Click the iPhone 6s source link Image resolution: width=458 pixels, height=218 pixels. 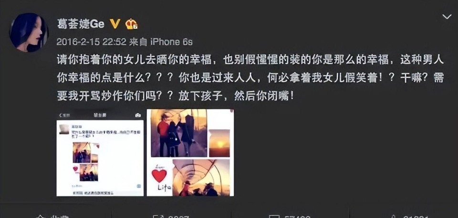click(x=171, y=42)
